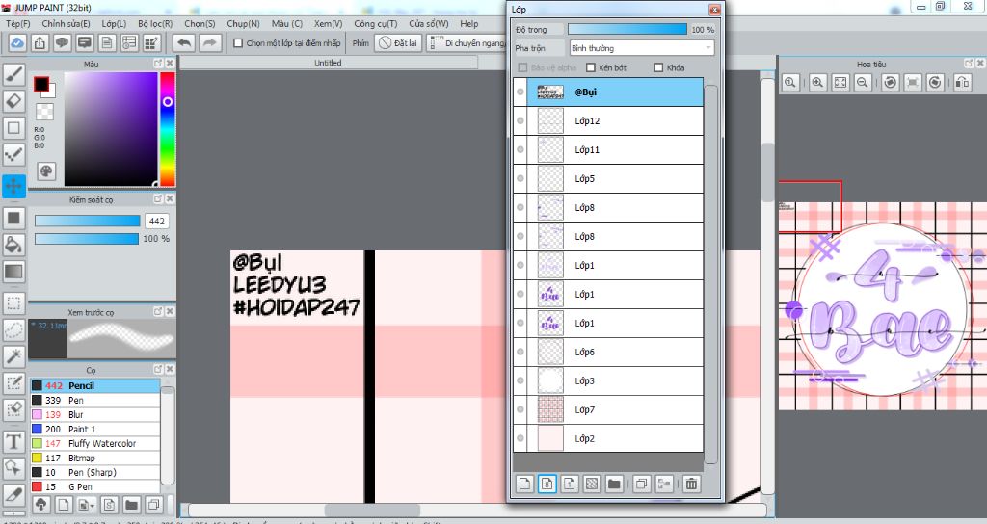
Task: Click the brush size slider showing 442
Action: (88, 221)
